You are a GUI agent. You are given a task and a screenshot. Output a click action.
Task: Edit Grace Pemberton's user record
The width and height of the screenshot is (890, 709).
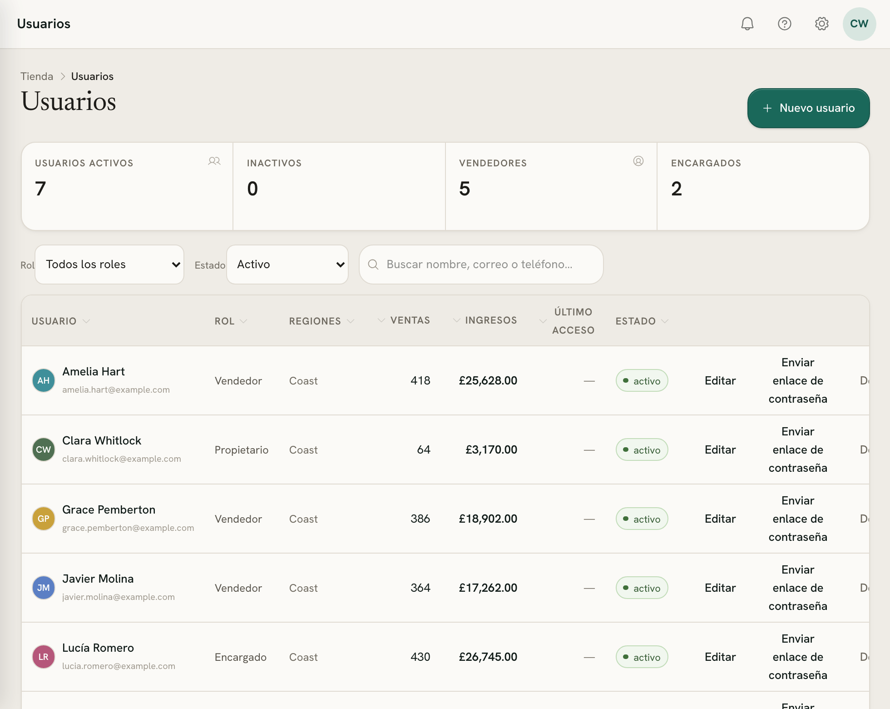(x=720, y=519)
